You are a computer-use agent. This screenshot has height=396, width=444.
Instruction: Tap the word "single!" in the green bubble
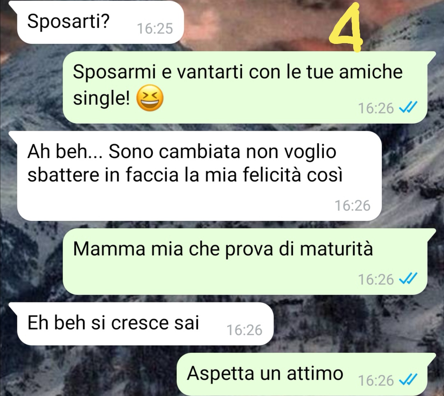click(102, 98)
